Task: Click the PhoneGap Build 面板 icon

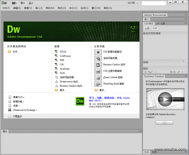Action: pos(98,84)
